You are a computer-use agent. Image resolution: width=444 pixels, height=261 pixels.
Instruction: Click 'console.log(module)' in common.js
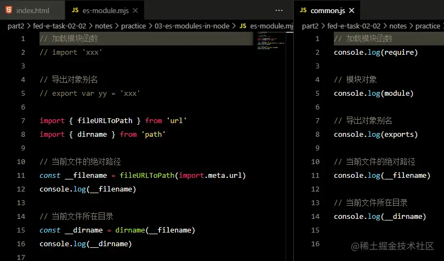point(374,94)
